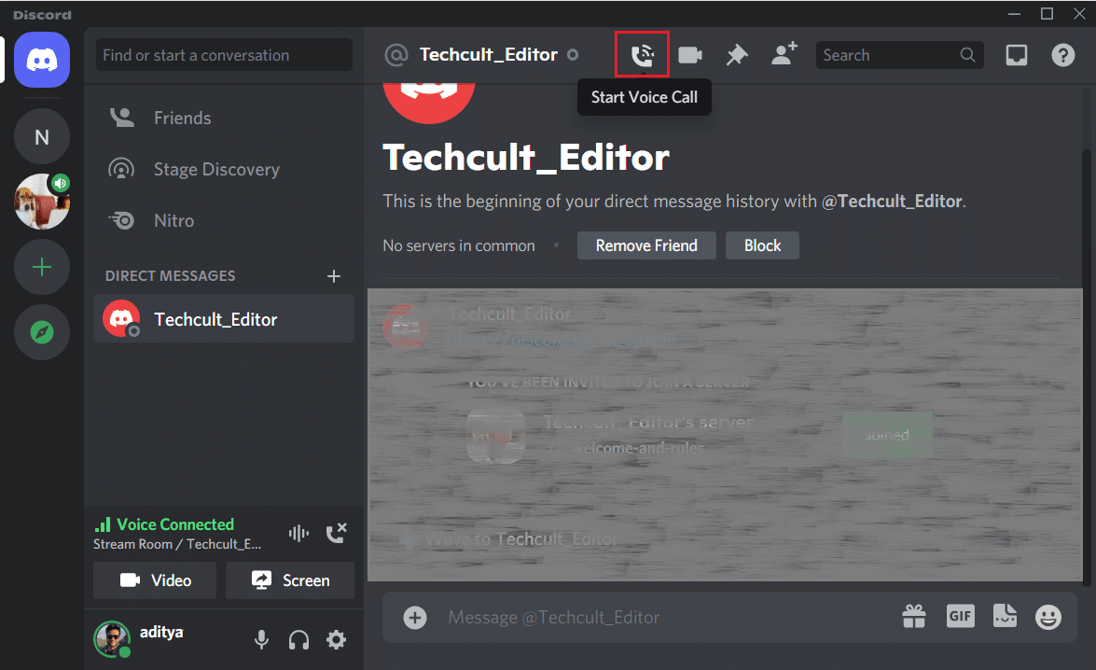1096x670 pixels.
Task: Open the Friends tab
Action: click(224, 119)
